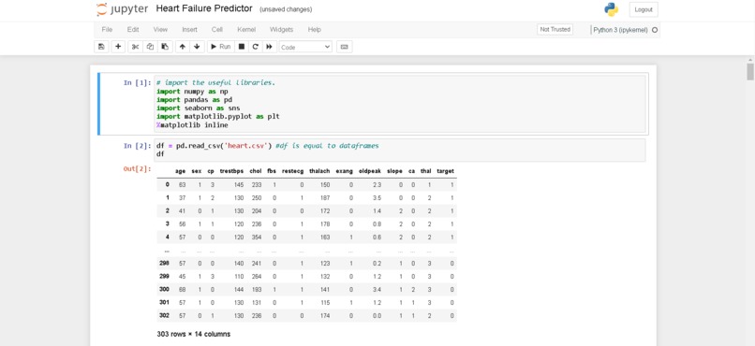Click the 'restecg' column header

[x=293, y=171]
